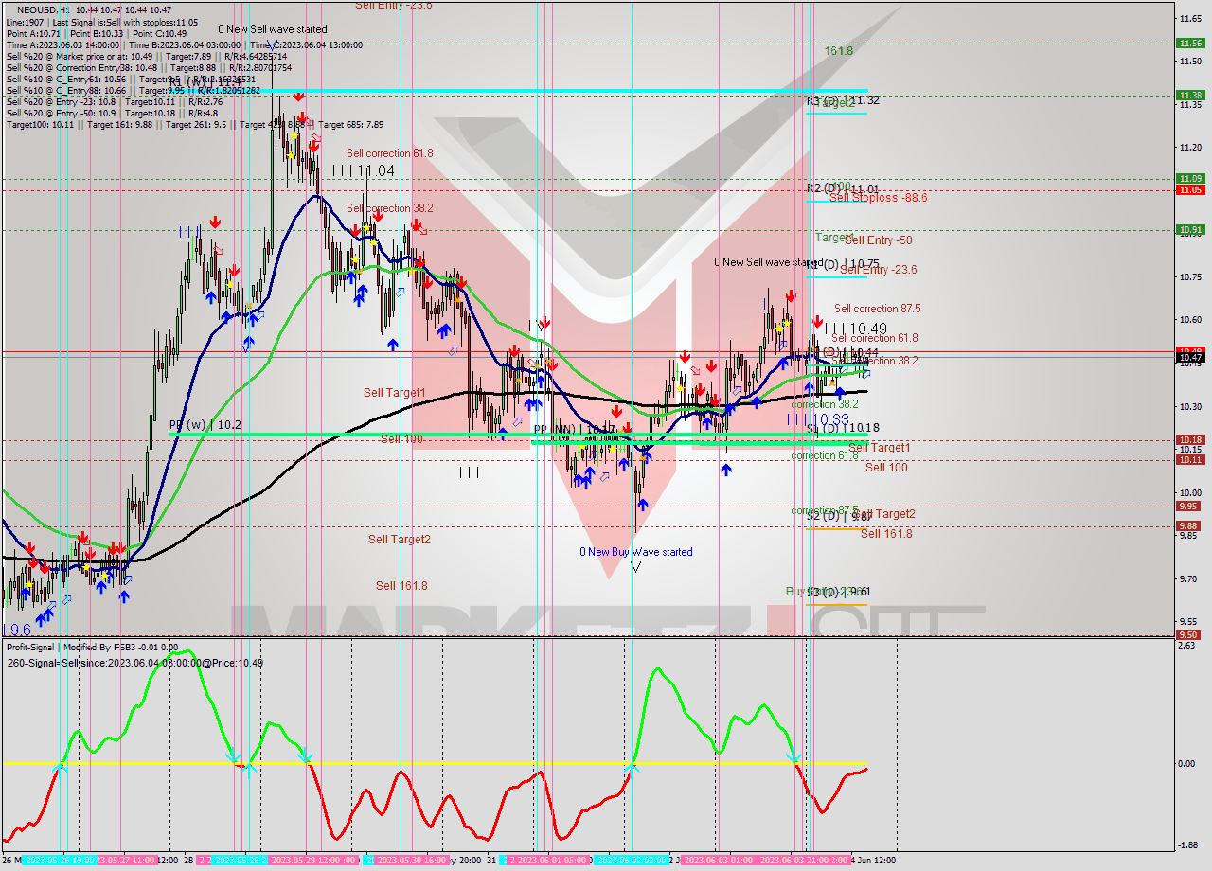
Task: Click the 11.09 green price tag
Action: pos(1190,178)
